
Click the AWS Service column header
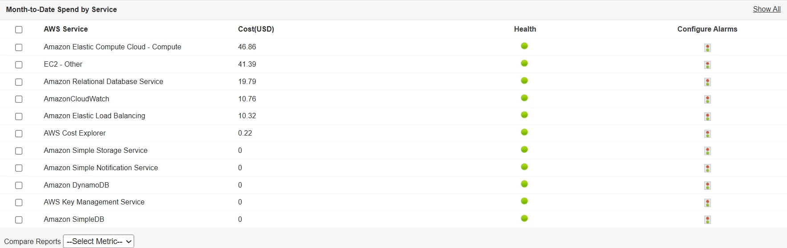tap(65, 29)
